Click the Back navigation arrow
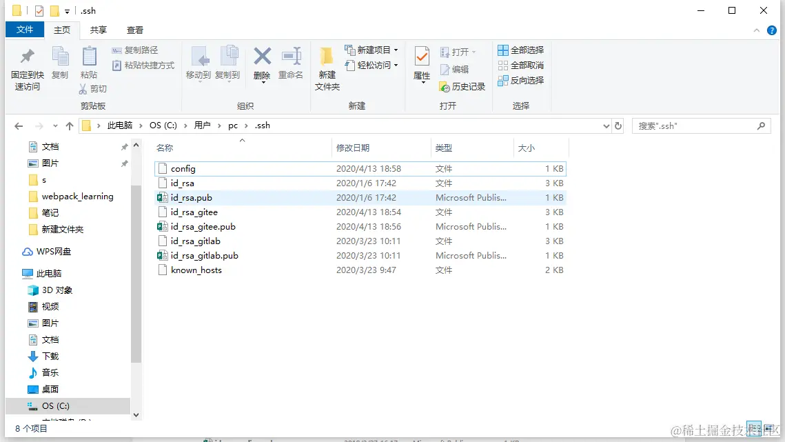This screenshot has width=785, height=442. click(x=19, y=125)
